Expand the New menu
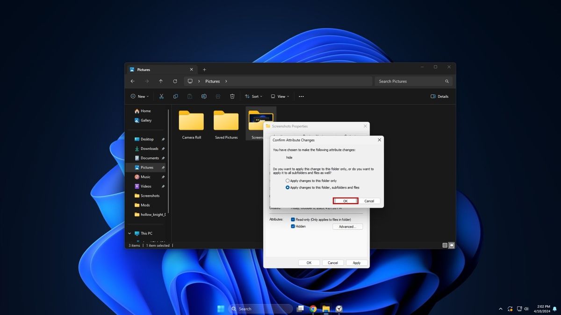Image resolution: width=561 pixels, height=315 pixels. 139,96
